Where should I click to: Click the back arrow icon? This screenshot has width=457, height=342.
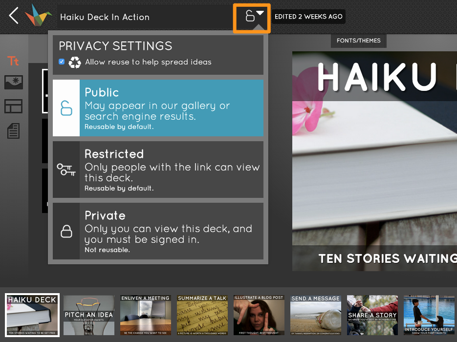click(x=14, y=16)
